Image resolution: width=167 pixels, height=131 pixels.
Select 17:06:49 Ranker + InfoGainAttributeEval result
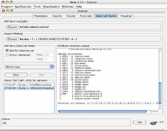[x=29, y=88]
